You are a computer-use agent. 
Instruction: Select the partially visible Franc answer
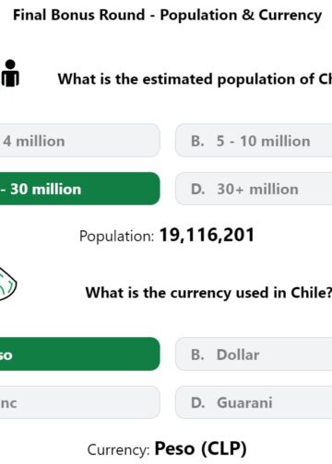79,402
